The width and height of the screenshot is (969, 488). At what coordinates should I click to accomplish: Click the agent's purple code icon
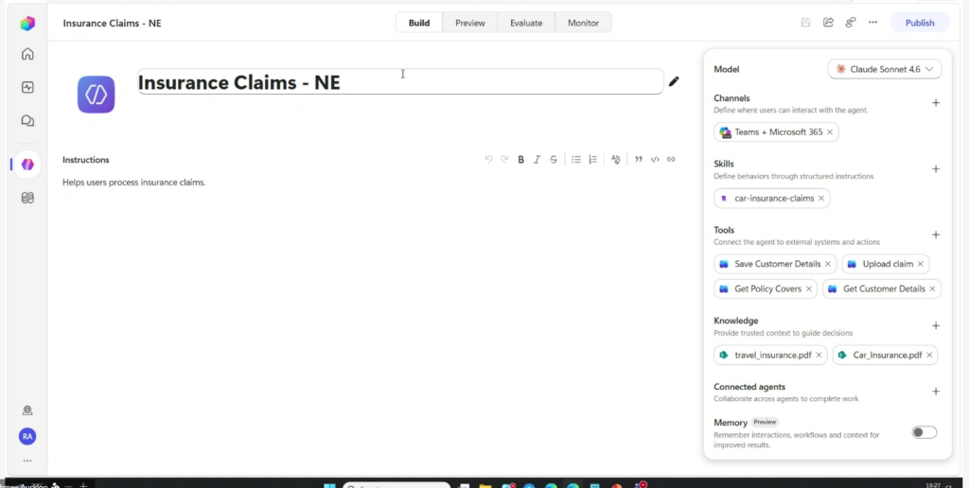(x=96, y=94)
